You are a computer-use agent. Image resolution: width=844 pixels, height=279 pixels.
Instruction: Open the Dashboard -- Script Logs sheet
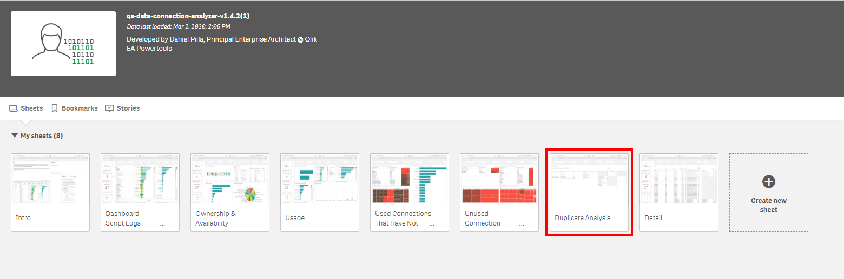(x=140, y=180)
